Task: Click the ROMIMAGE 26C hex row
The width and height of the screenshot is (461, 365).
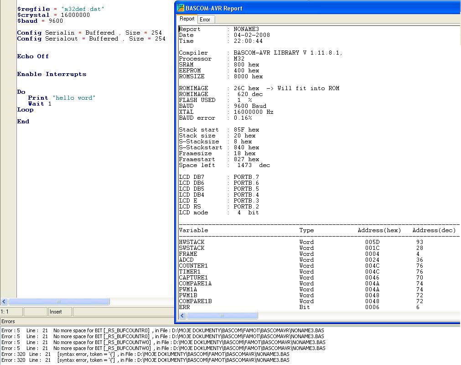Action: click(x=259, y=88)
